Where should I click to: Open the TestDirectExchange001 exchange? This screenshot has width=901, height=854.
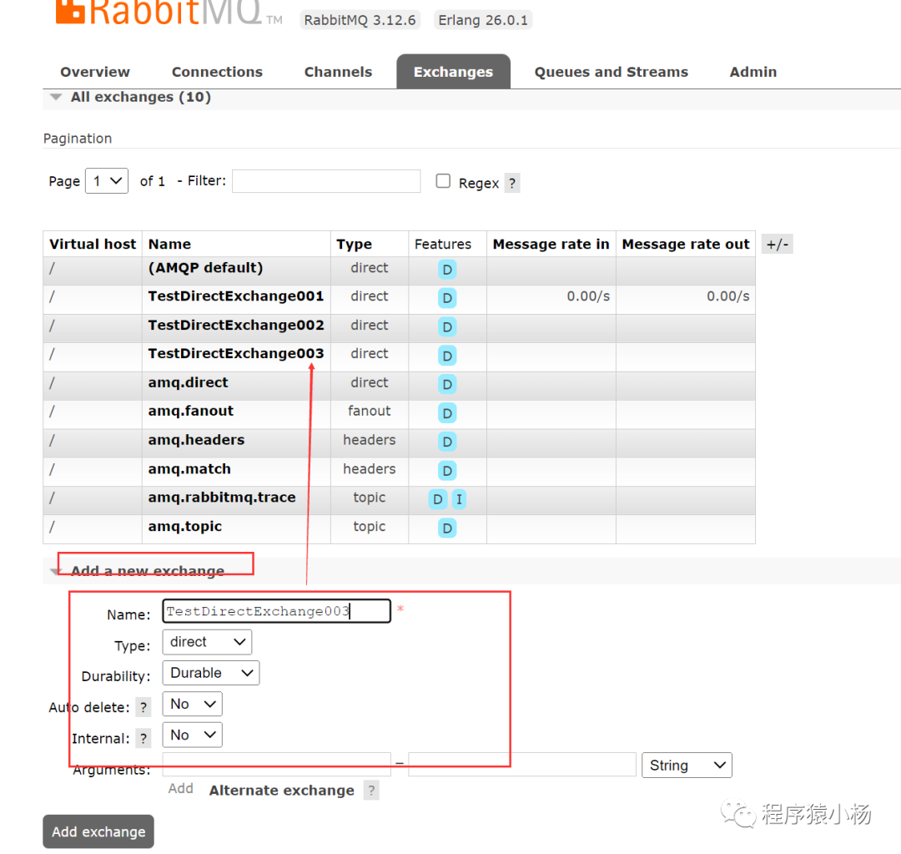[236, 296]
